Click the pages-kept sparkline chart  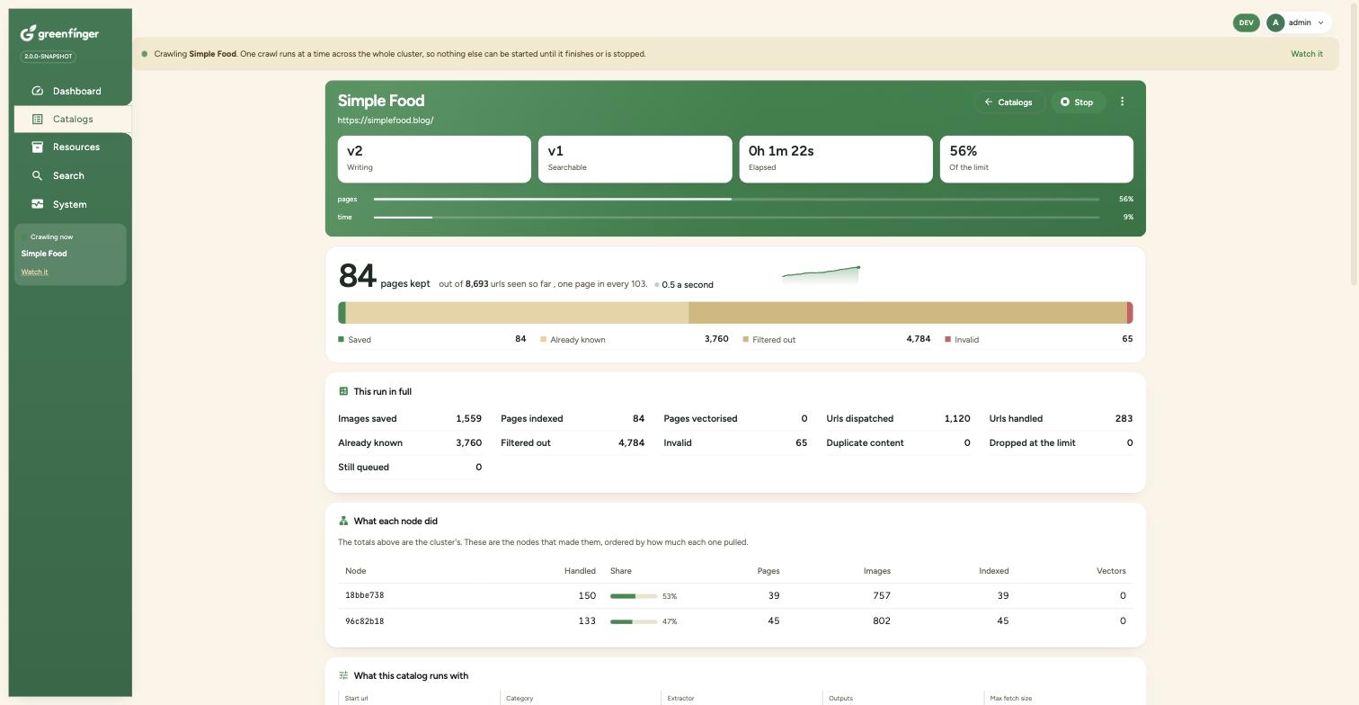click(821, 273)
